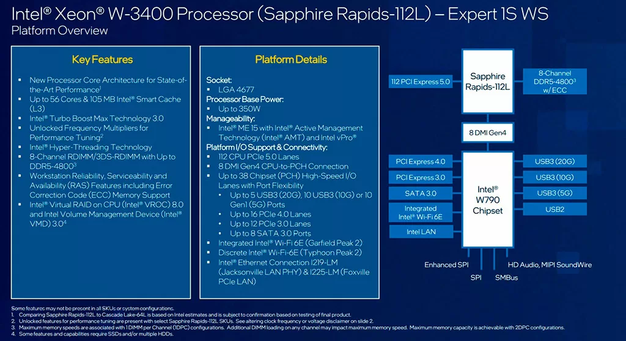Click the 'Some features may not be present' note
Image resolution: width=626 pixels, height=341 pixels.
click(93, 308)
